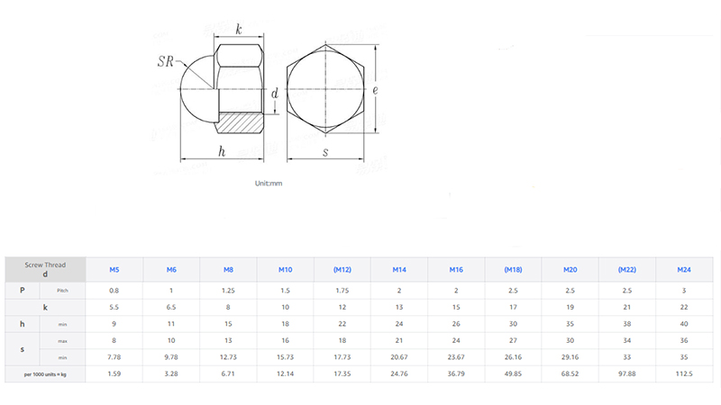Select the M8 column header
This screenshot has width=721, height=405.
[228, 269]
